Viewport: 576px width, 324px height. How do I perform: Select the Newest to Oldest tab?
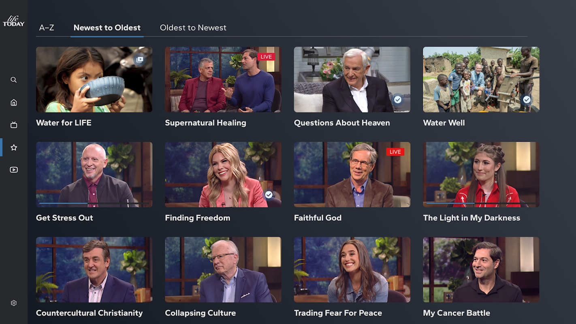tap(107, 28)
